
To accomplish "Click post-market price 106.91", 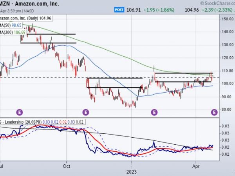I will [x=134, y=10].
